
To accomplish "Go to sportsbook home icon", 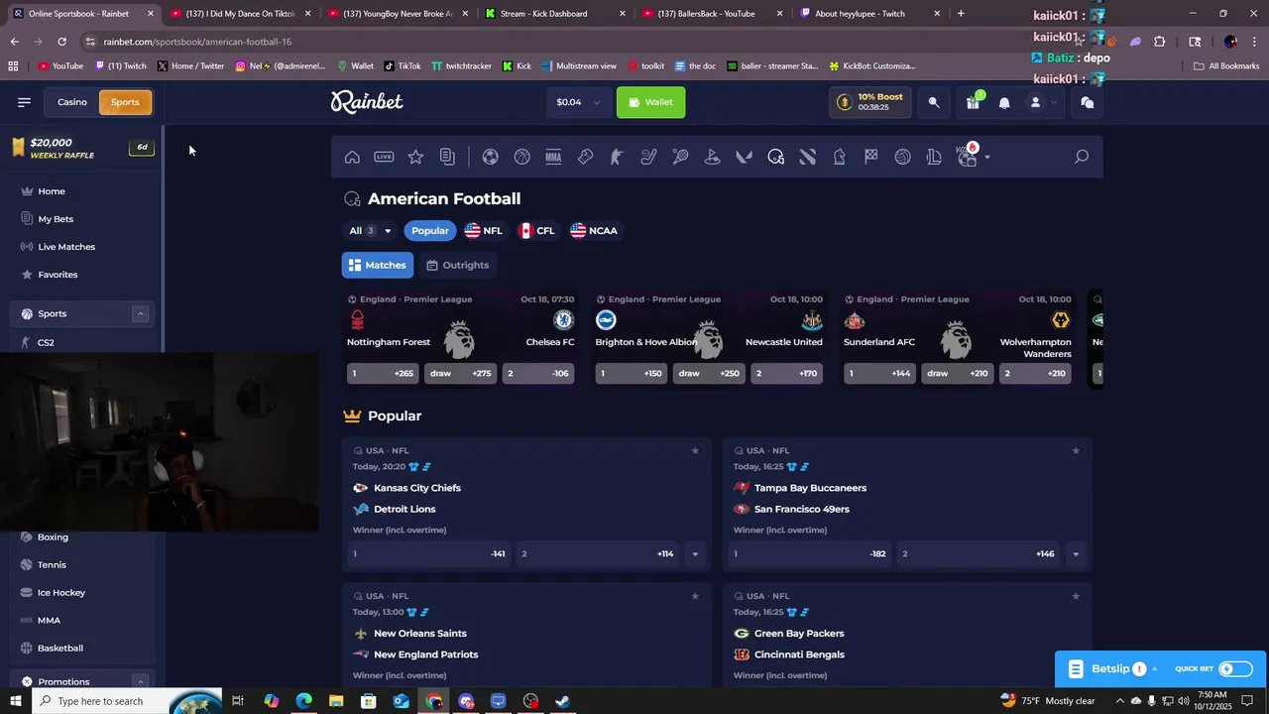I will tap(352, 157).
